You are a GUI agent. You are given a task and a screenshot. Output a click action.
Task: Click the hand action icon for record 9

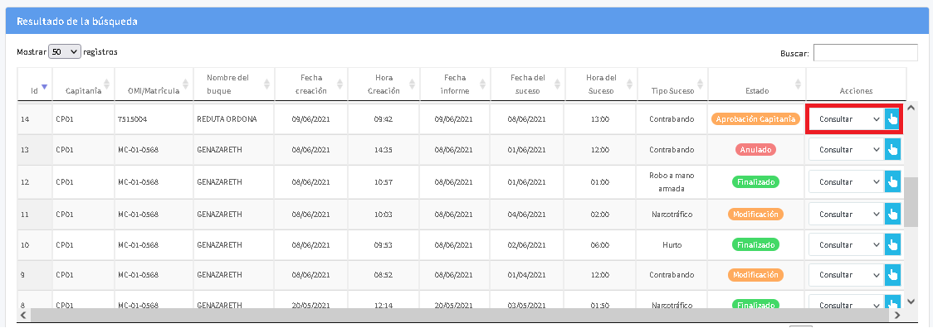pyautogui.click(x=893, y=275)
